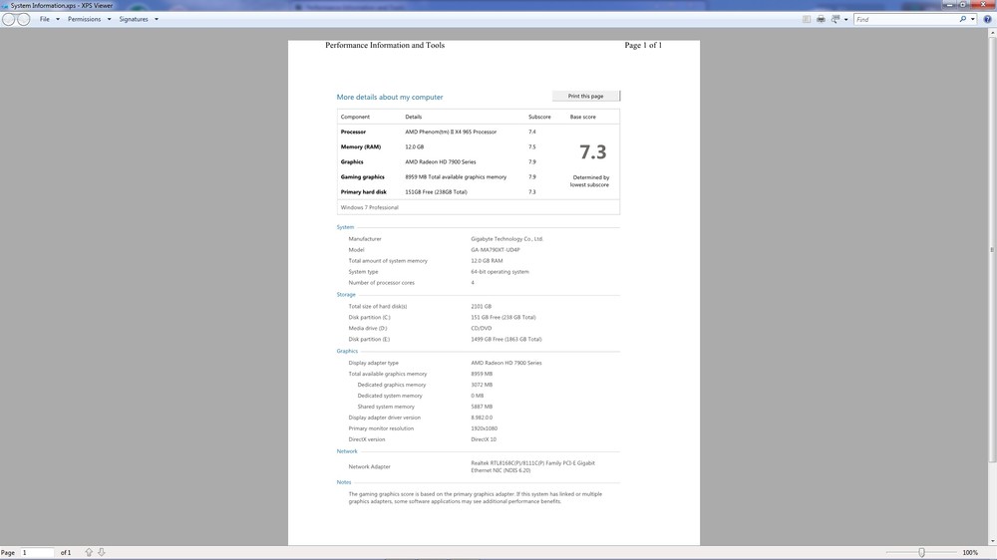Click the Print this page button
This screenshot has width=997, height=560.
585,96
